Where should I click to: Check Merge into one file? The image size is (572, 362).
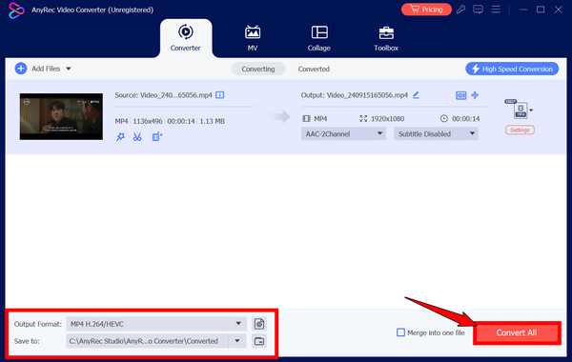pos(401,332)
